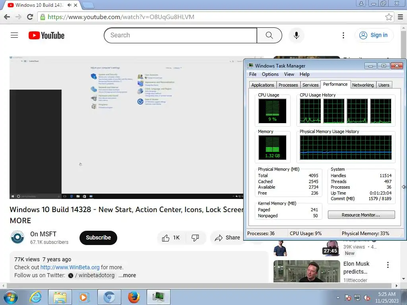Open the Windows Start orb
407x305 pixels.
click(10, 297)
